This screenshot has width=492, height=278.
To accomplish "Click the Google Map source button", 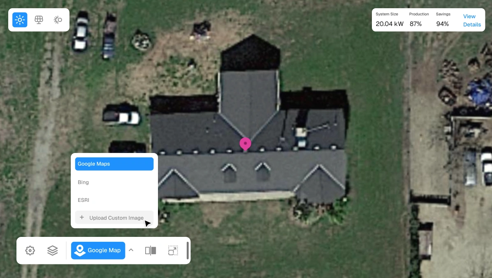I will pos(98,250).
